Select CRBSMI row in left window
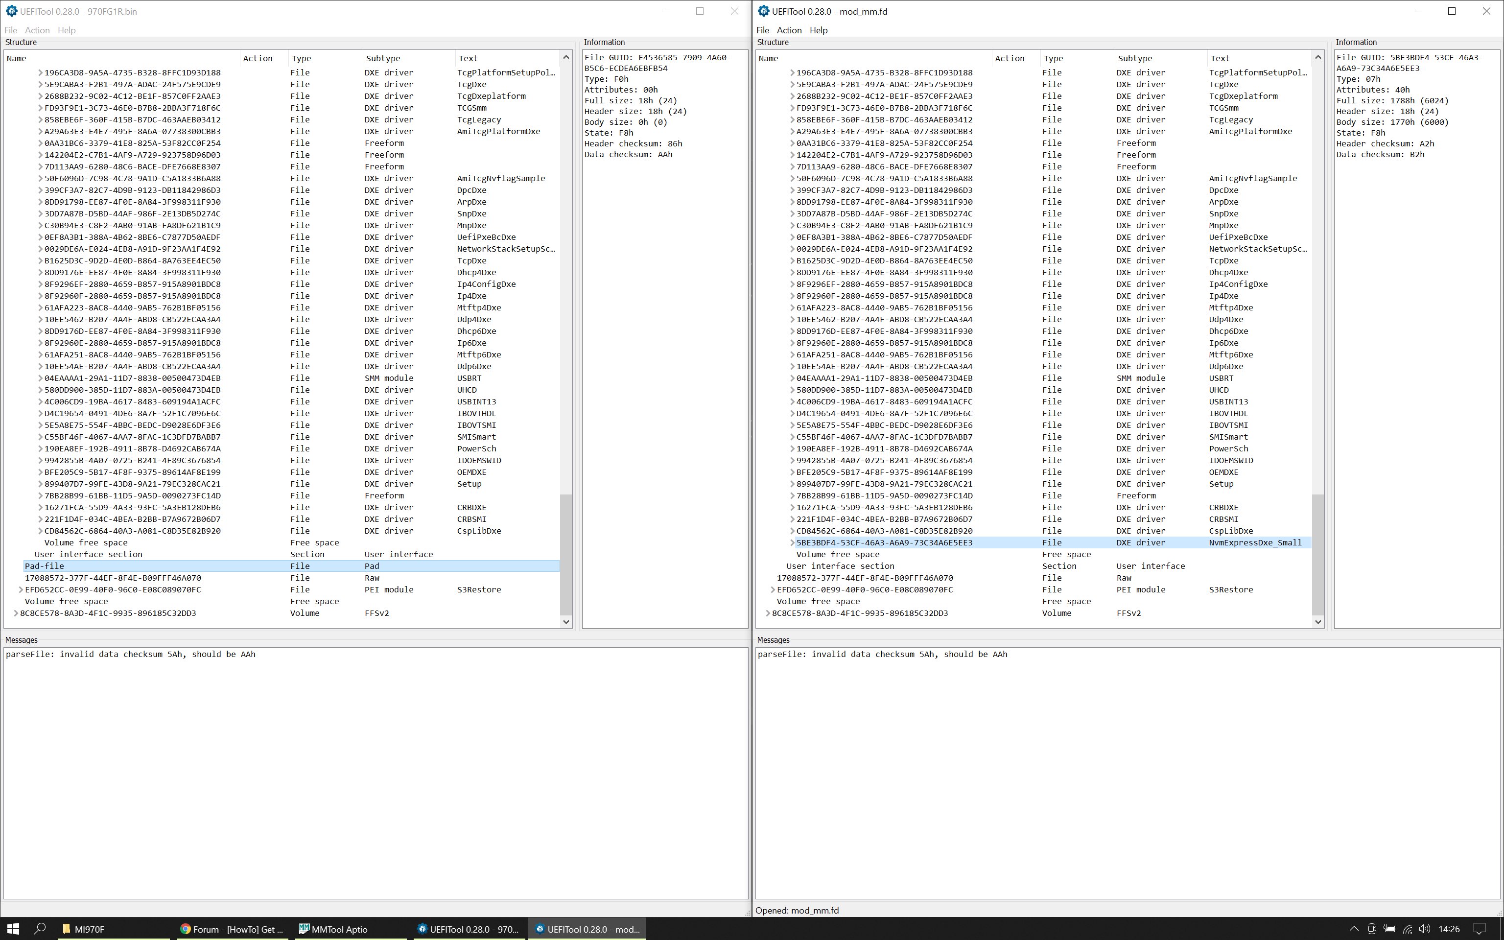The width and height of the screenshot is (1504, 940). pos(301,519)
